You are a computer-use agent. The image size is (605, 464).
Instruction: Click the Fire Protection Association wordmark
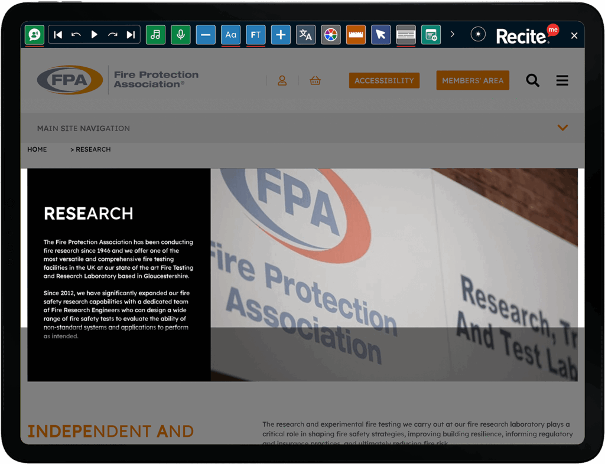pyautogui.click(x=156, y=79)
